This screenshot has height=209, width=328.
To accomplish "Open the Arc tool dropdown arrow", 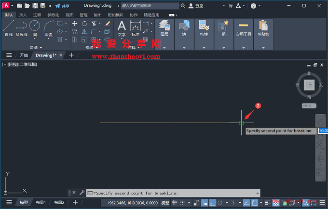I will point(49,39).
